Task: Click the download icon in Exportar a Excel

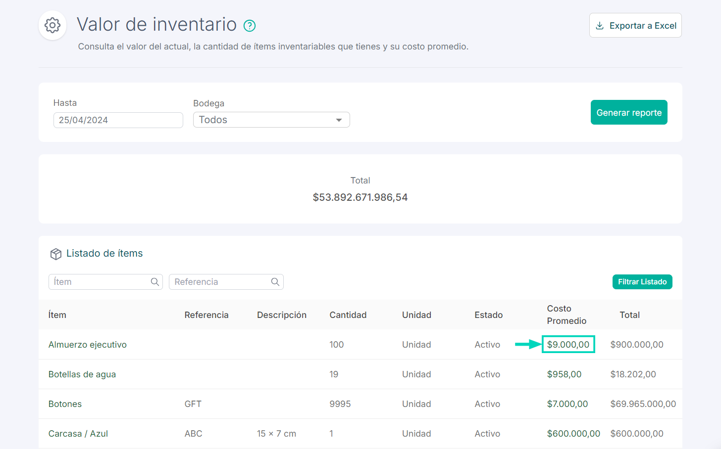Action: pyautogui.click(x=601, y=25)
